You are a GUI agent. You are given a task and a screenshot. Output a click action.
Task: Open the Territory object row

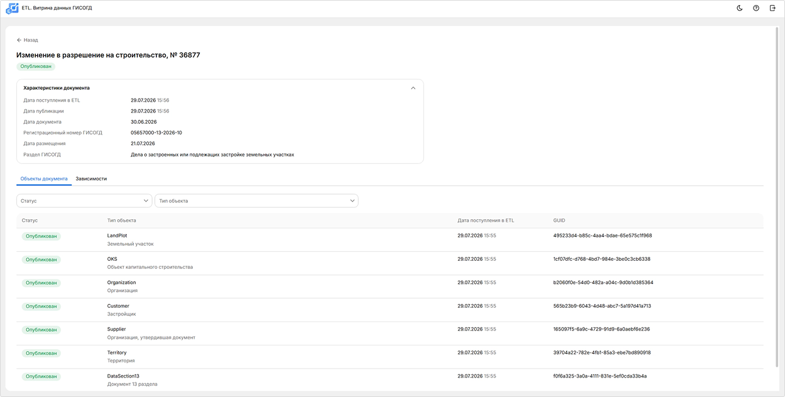click(x=390, y=357)
